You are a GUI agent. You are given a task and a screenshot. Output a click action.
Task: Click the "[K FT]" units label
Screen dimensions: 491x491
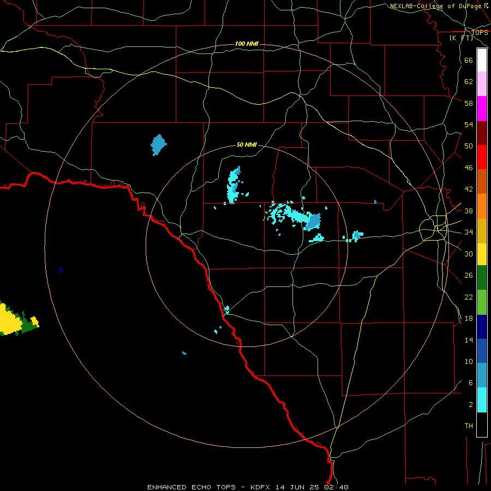(x=461, y=38)
